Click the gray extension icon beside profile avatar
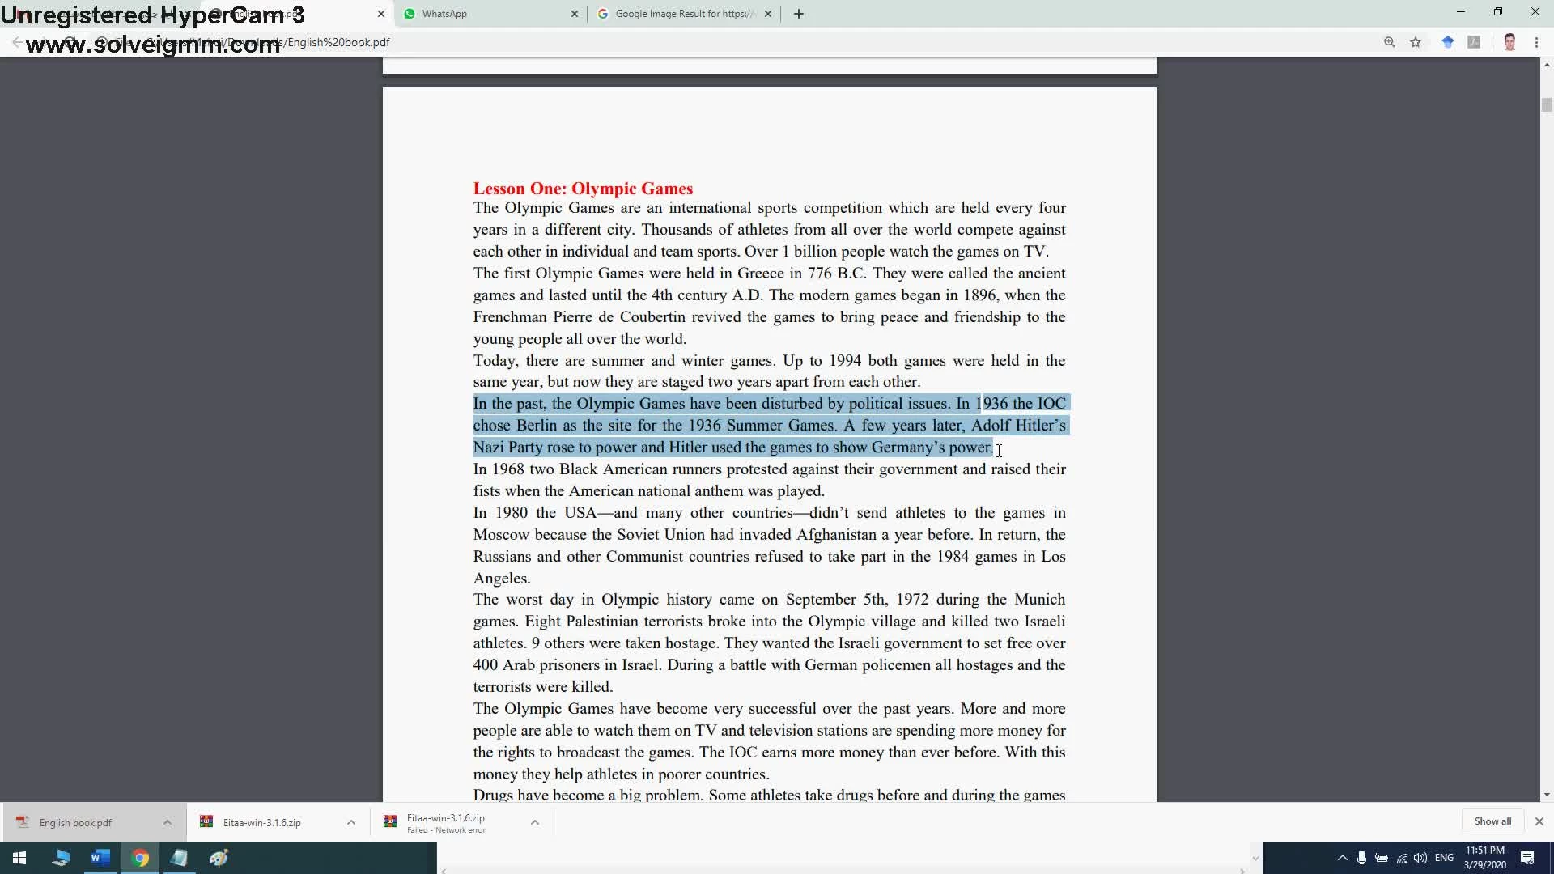 click(1474, 42)
